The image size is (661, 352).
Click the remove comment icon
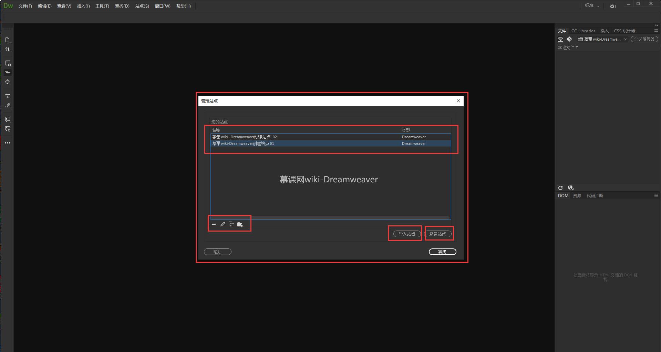click(x=8, y=129)
